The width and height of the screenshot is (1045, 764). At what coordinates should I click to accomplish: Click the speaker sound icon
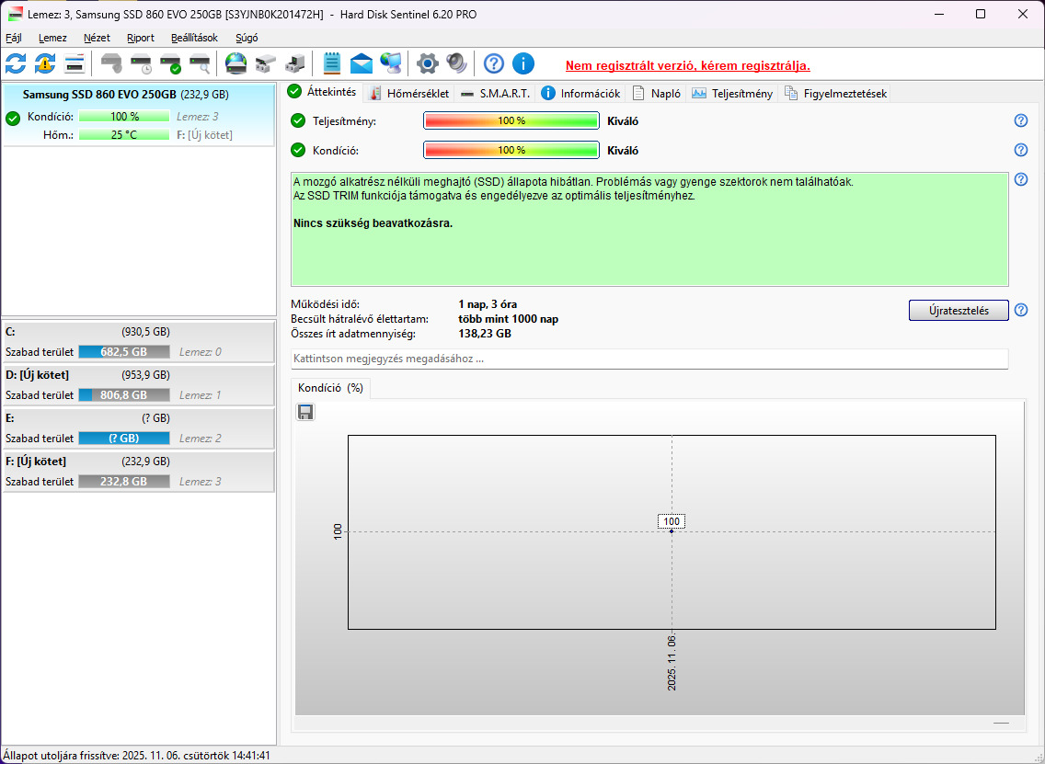click(x=456, y=64)
